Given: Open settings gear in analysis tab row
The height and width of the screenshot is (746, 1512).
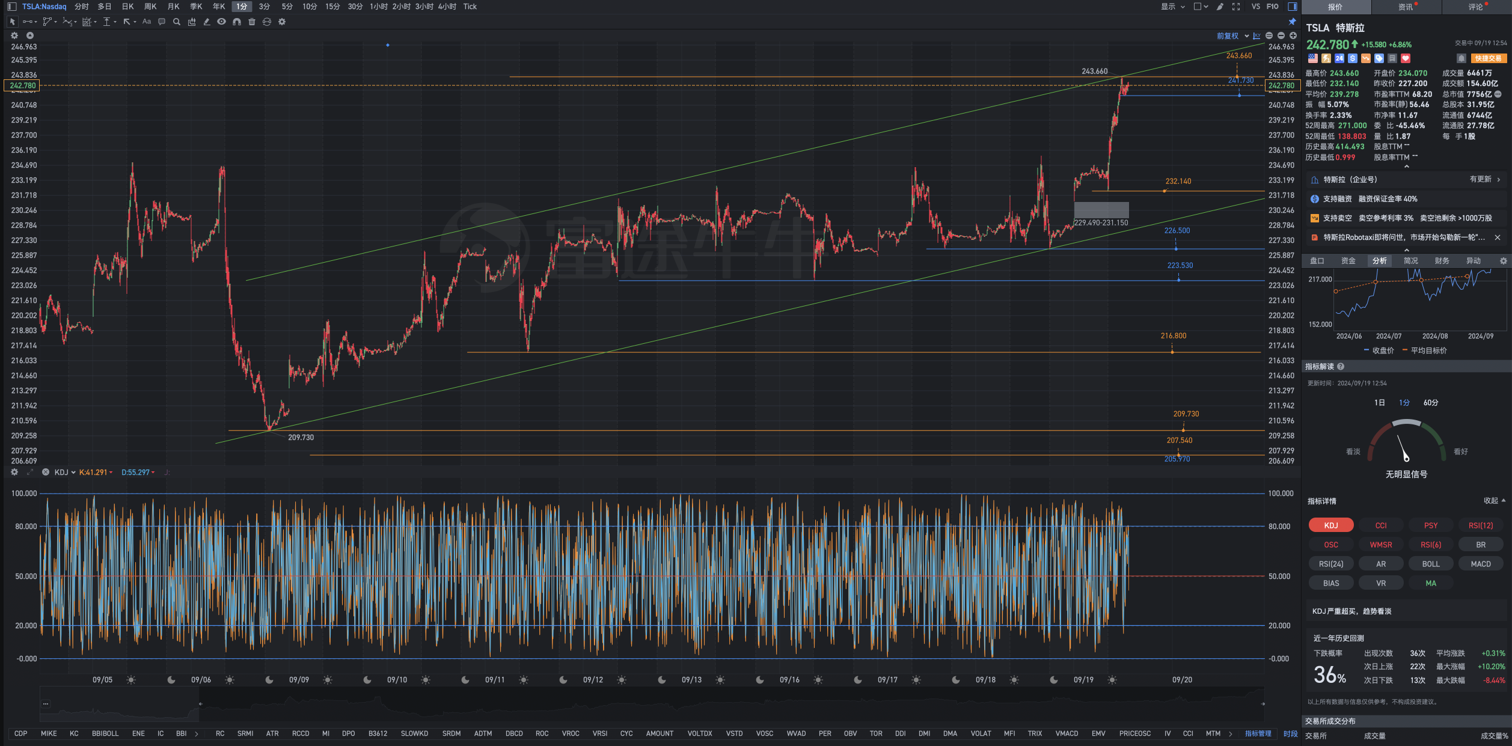Looking at the screenshot, I should click(x=1503, y=261).
